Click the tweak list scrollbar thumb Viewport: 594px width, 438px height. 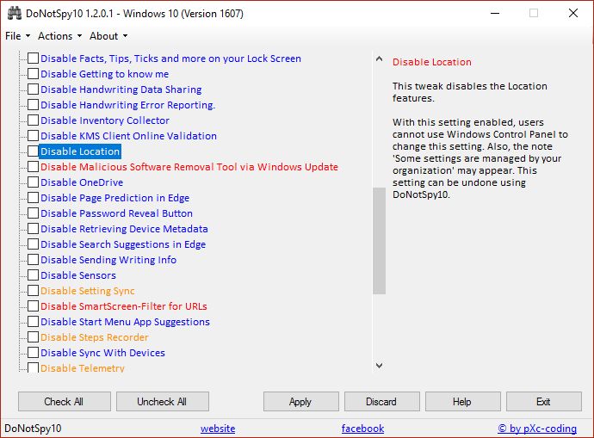click(x=379, y=241)
